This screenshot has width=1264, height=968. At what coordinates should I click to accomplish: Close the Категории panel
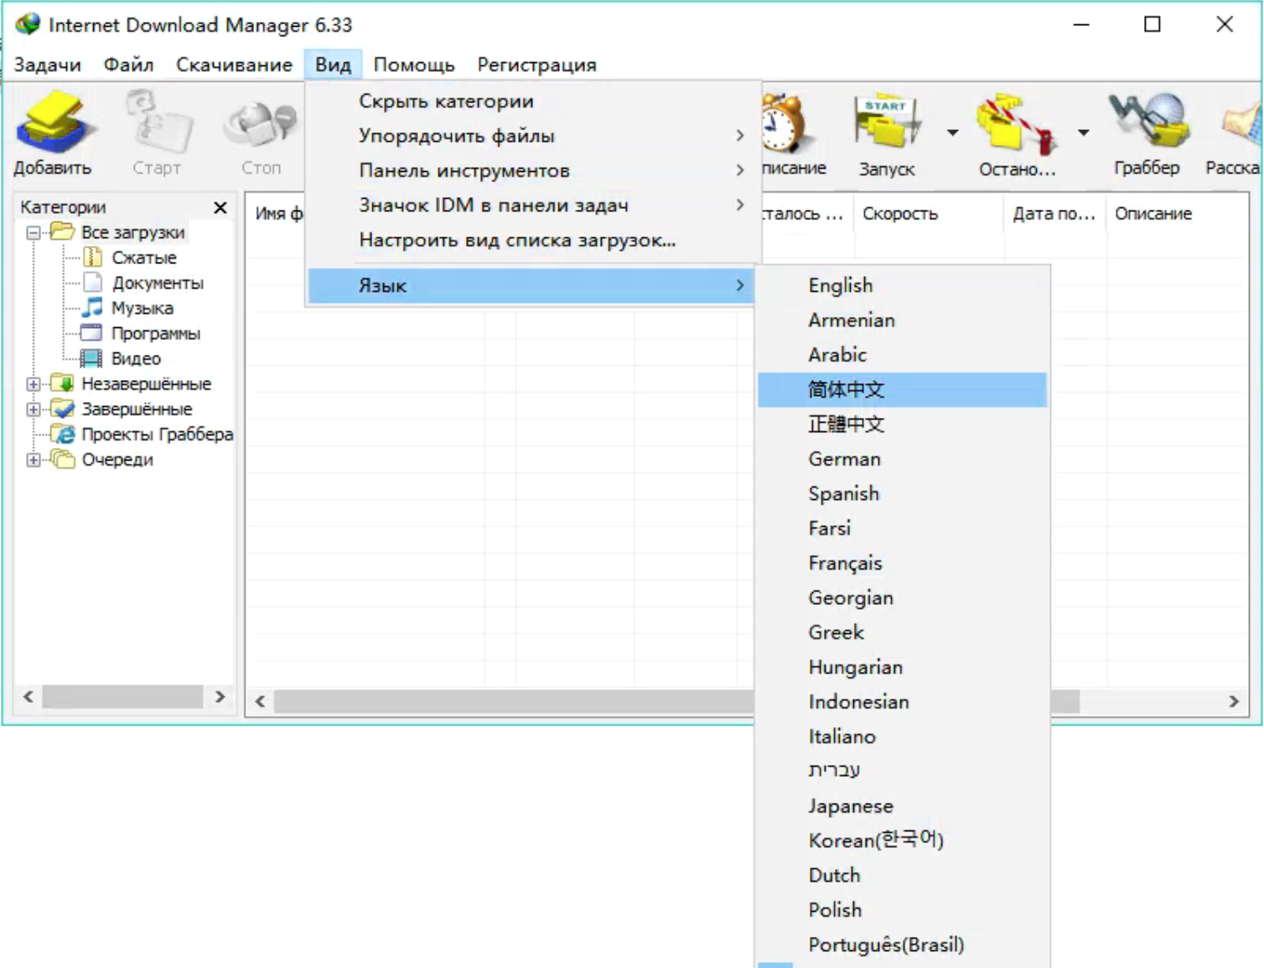220,207
